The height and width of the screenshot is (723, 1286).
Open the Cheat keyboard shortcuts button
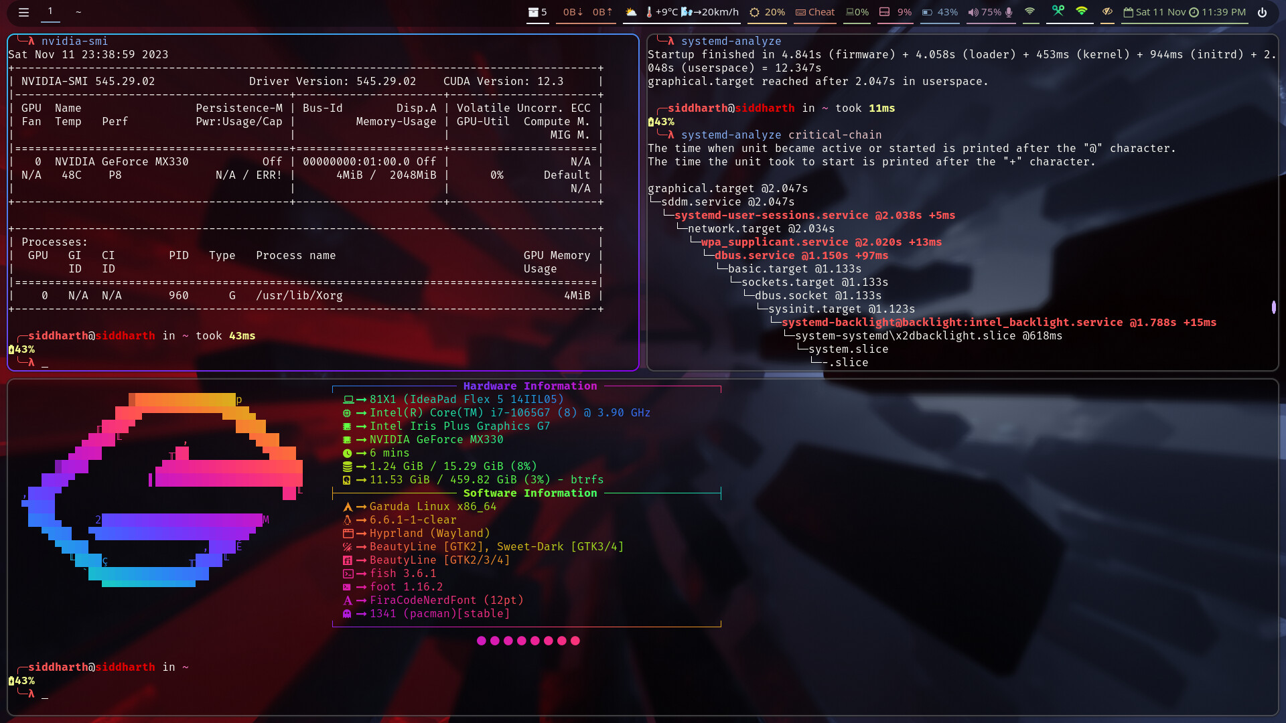point(815,12)
